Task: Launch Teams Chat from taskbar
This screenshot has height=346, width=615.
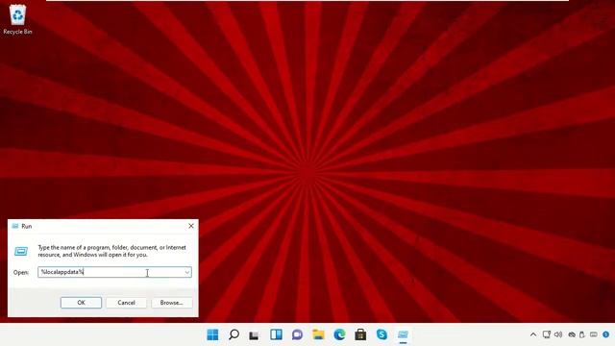Action: point(297,334)
